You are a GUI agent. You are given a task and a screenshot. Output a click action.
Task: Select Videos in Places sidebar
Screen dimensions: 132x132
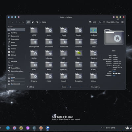coord(16,49)
